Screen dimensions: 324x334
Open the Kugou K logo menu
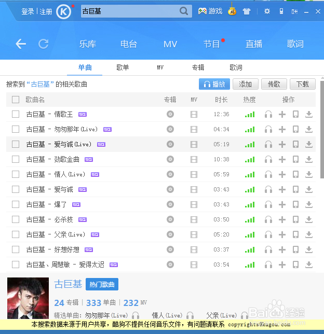(x=63, y=11)
